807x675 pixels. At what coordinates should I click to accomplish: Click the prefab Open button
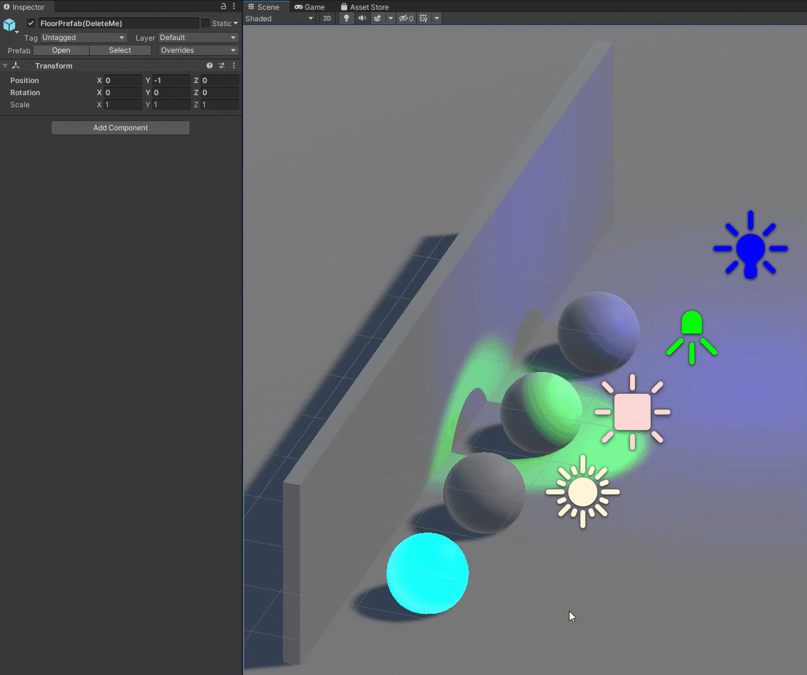click(x=61, y=50)
